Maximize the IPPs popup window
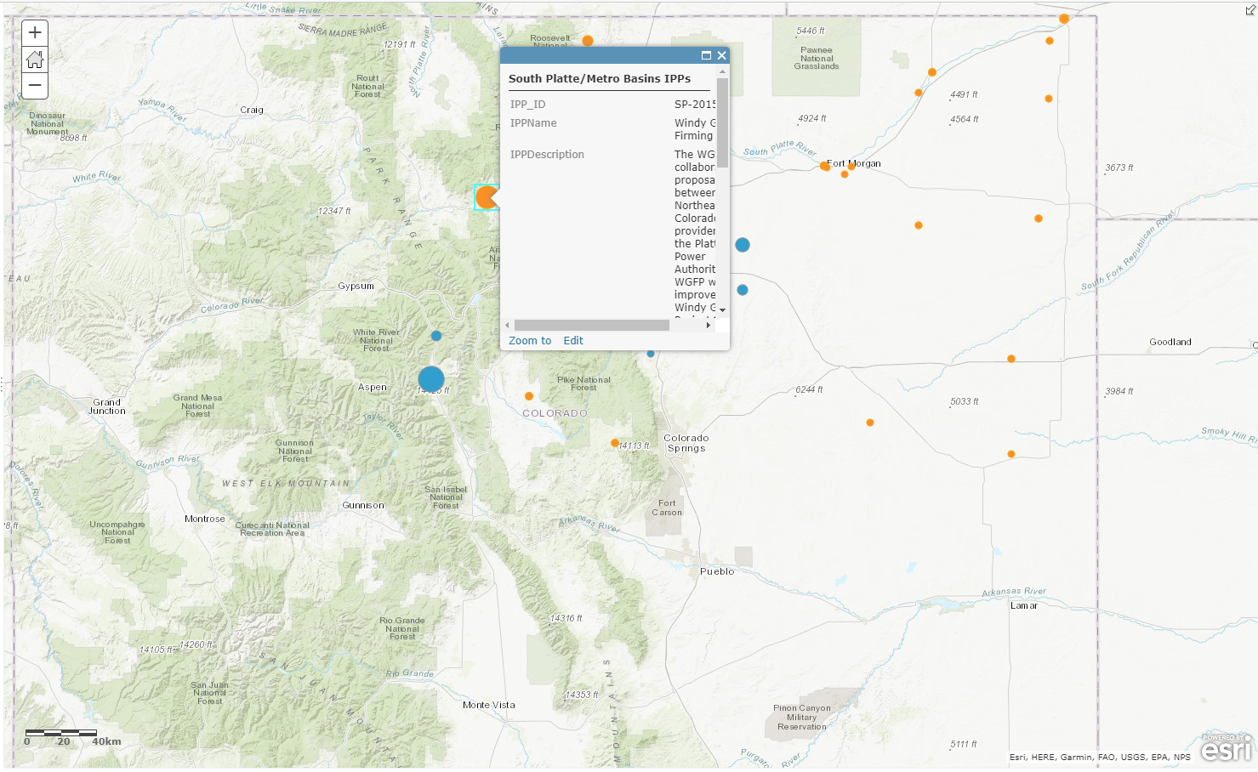 pos(706,55)
